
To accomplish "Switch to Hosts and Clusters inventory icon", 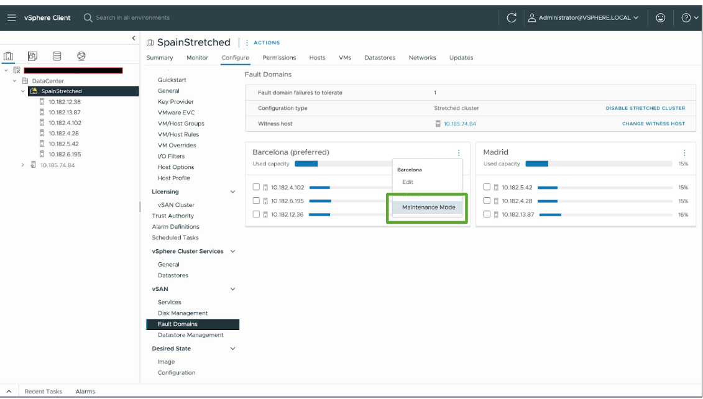I will pos(9,57).
